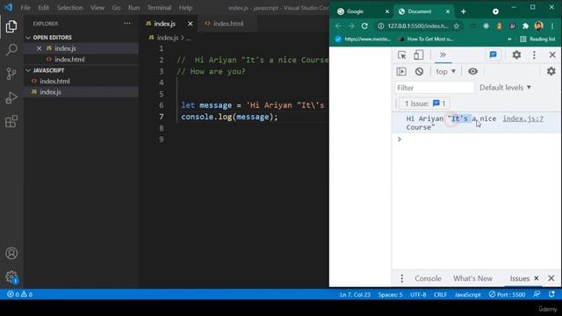Viewport: 562px width, 316px height.
Task: Open notifications bell in status bar
Action: point(551,294)
